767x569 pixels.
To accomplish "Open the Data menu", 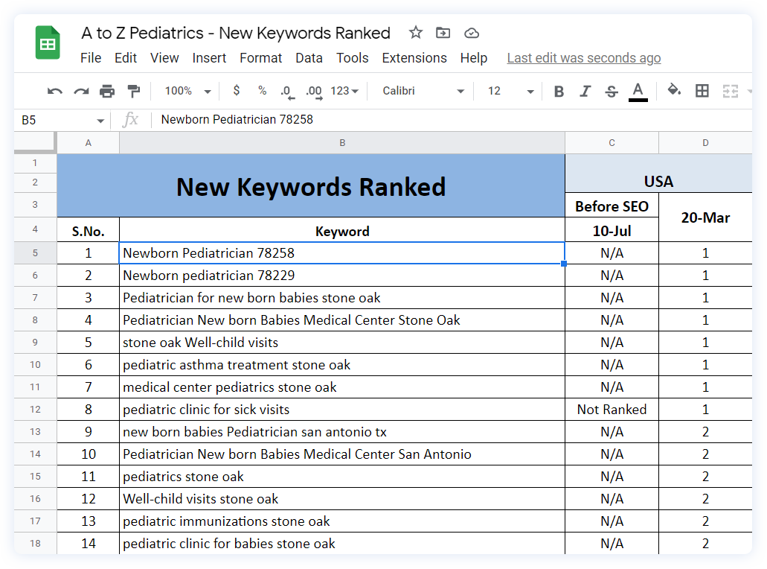I will click(309, 57).
